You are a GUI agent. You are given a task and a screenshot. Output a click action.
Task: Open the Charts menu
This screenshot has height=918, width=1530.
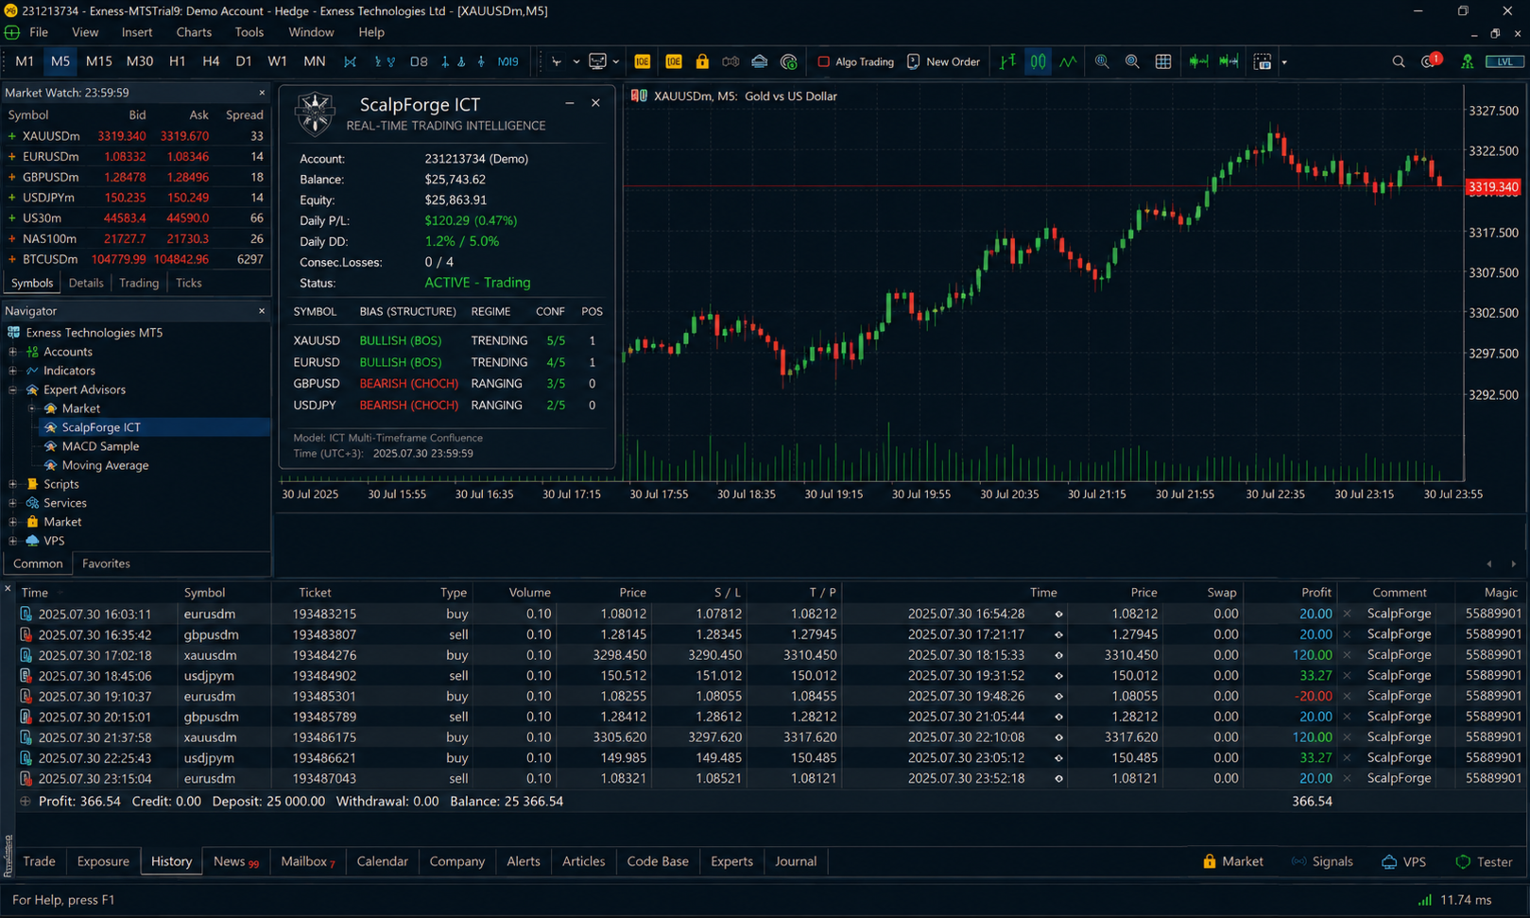[194, 32]
